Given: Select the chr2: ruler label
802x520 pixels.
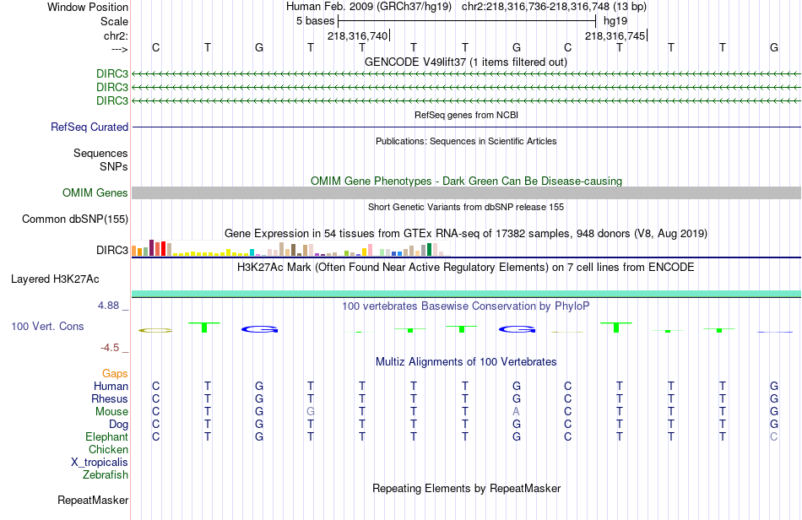Looking at the screenshot, I should pyautogui.click(x=116, y=35).
